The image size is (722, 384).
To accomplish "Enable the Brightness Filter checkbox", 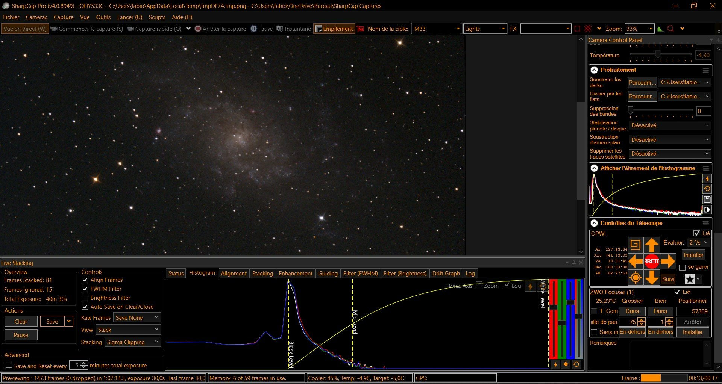I will (x=85, y=298).
